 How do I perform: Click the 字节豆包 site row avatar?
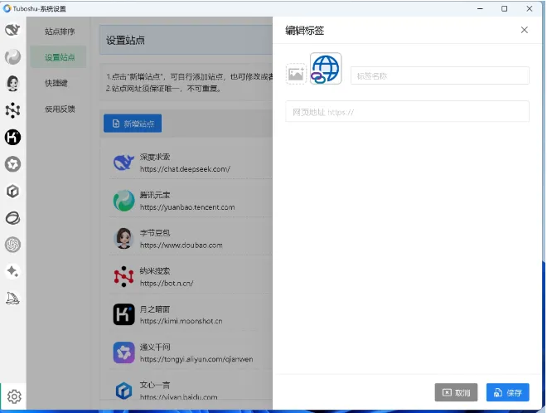tap(123, 239)
